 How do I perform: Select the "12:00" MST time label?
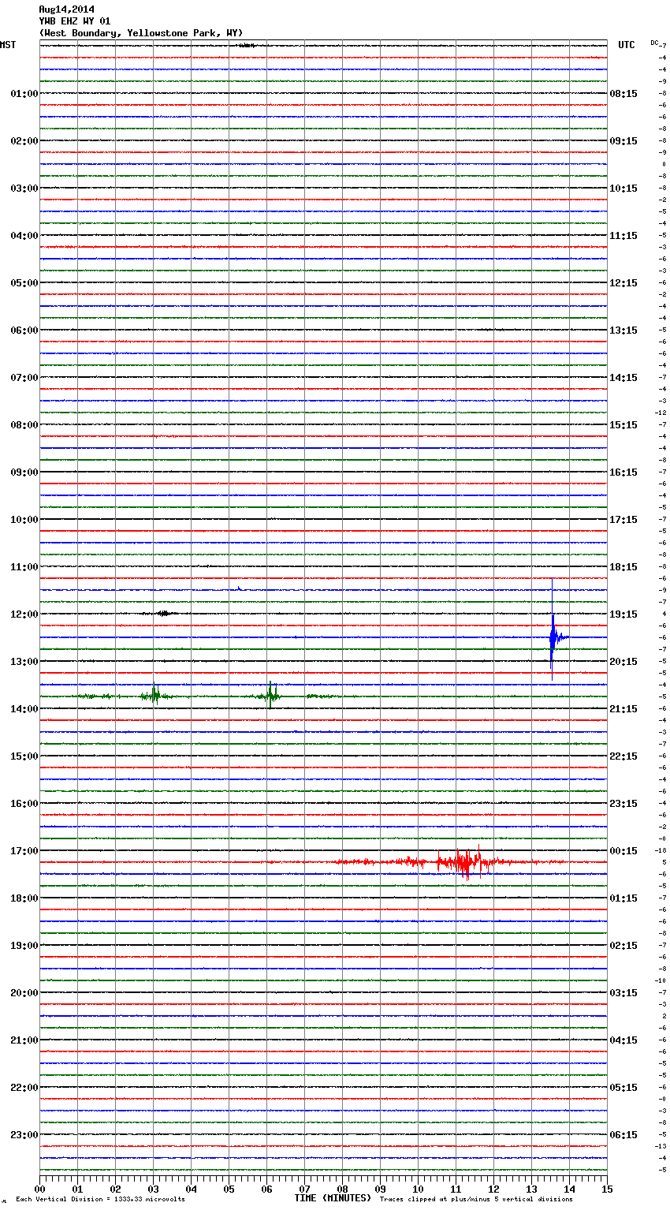pos(24,614)
